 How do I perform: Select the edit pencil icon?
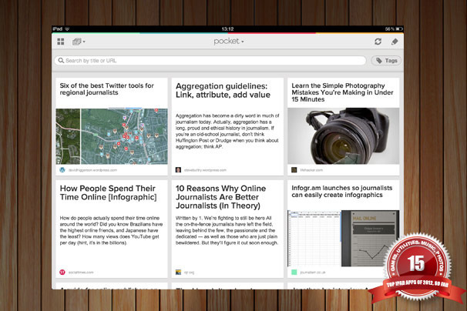tap(395, 42)
